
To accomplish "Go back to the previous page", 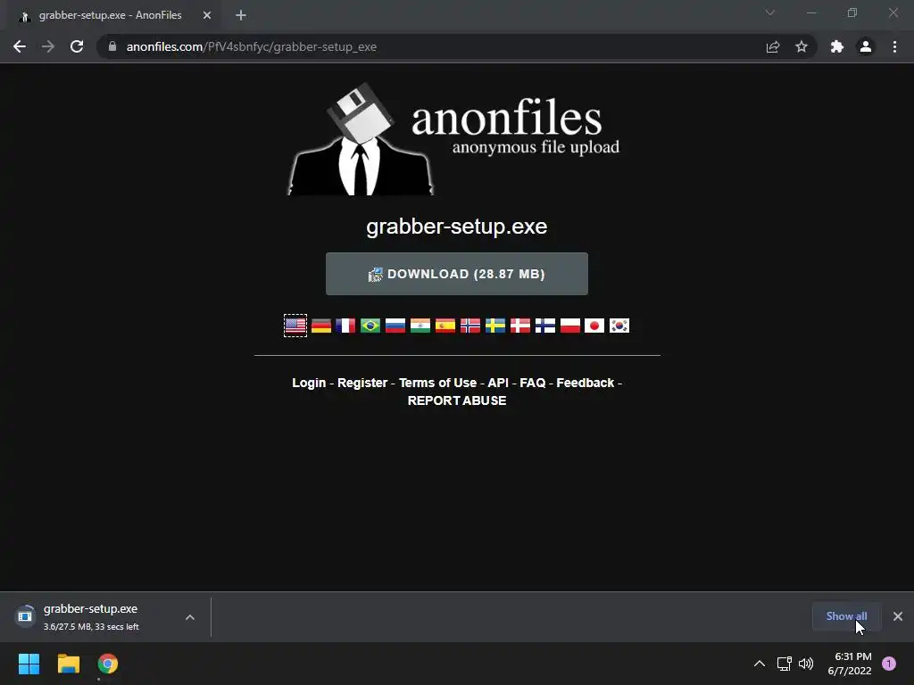I will click(20, 46).
